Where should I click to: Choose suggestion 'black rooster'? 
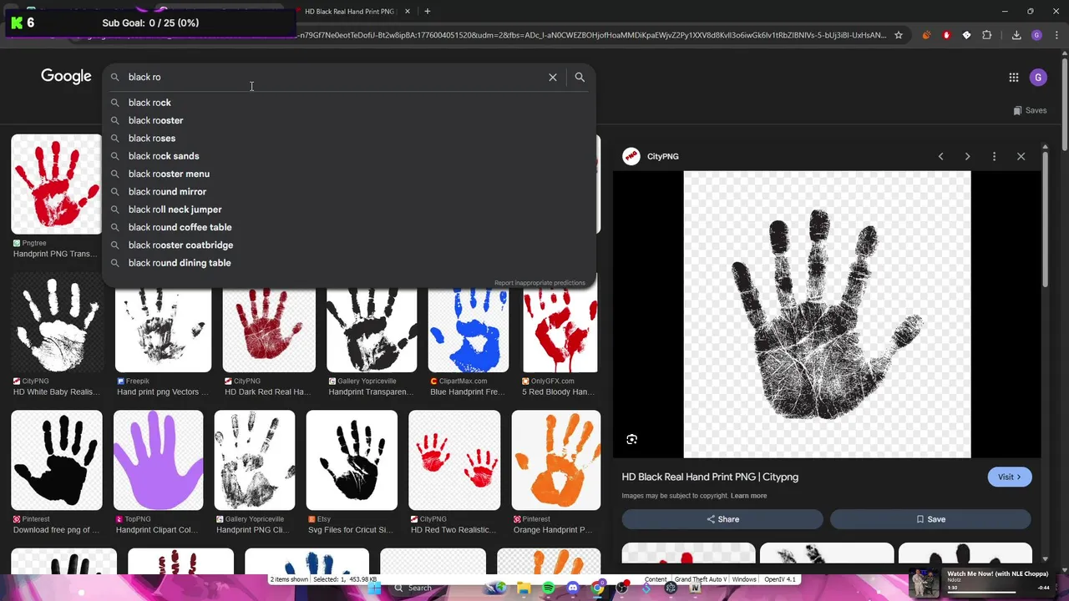tap(348, 120)
